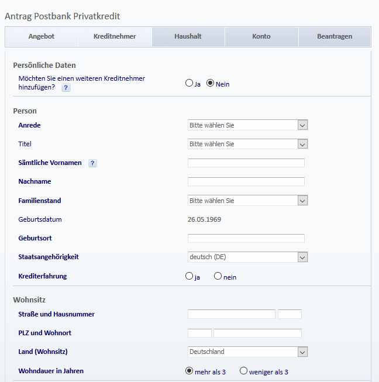Select Ja for adding another Kreditnehmer
The height and width of the screenshot is (382, 379).
coord(189,83)
